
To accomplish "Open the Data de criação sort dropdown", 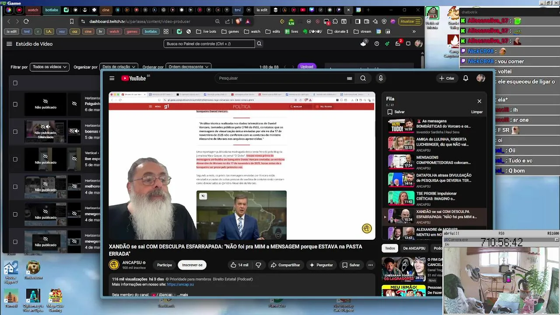I will click(x=119, y=67).
